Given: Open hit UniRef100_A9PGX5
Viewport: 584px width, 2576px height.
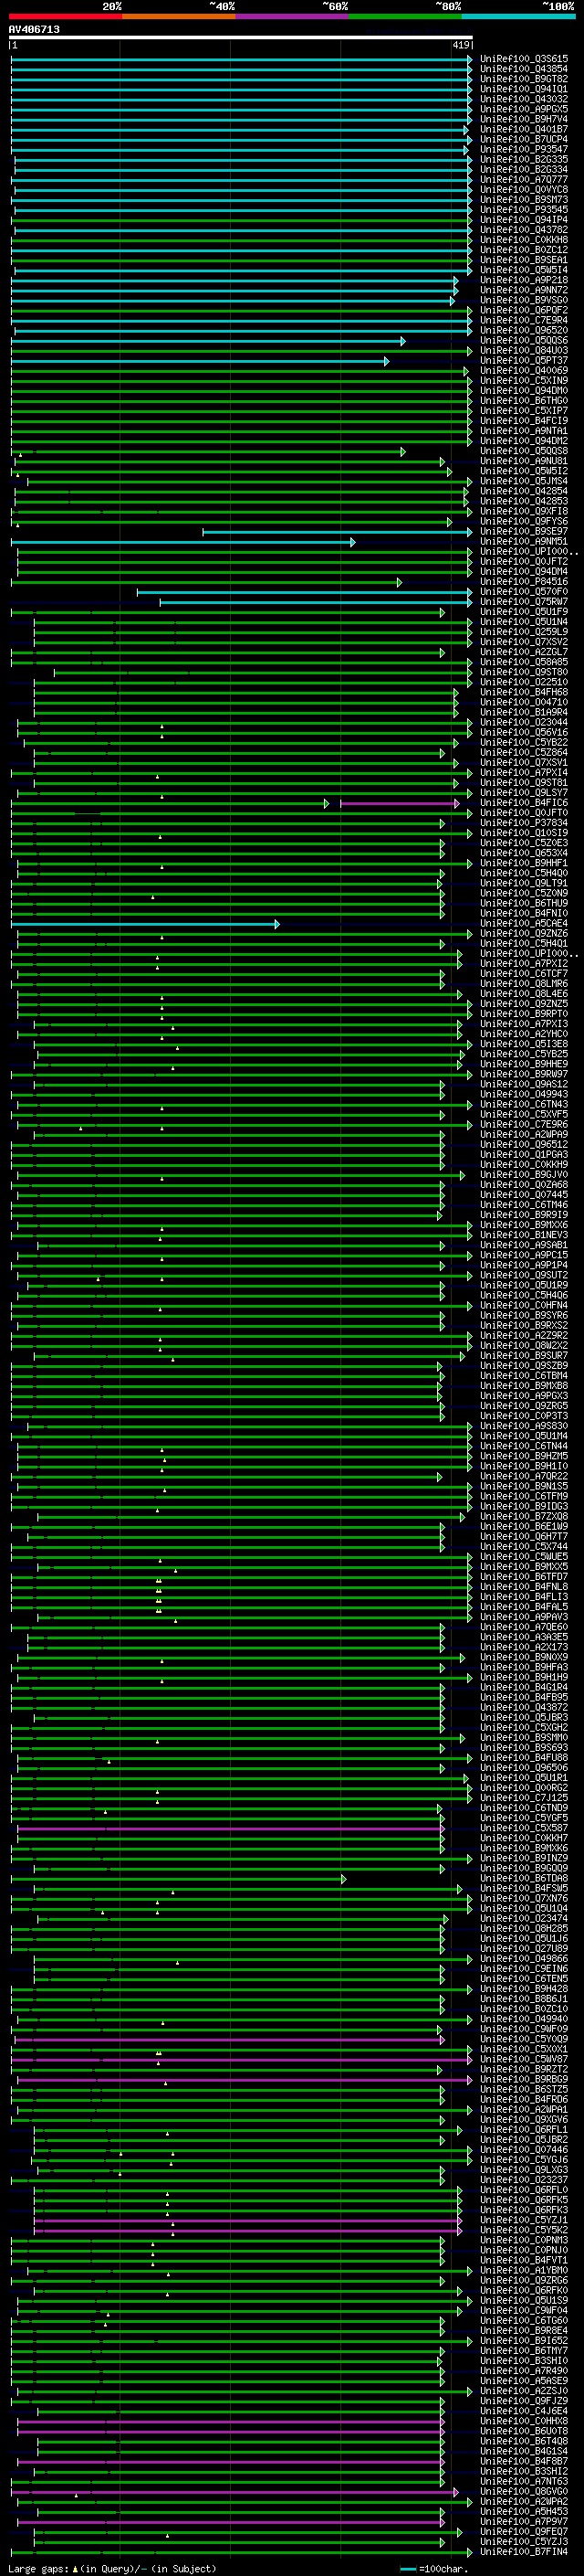Looking at the screenshot, I should click(524, 109).
